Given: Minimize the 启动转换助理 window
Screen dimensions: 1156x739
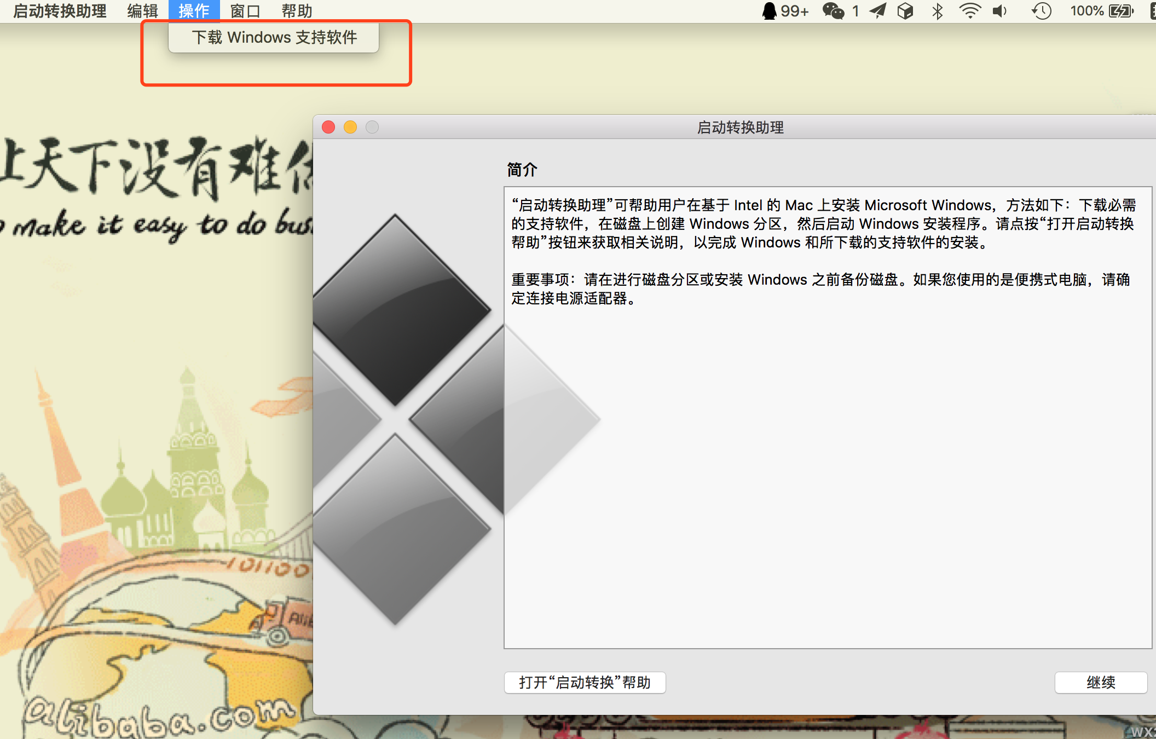Looking at the screenshot, I should [x=350, y=127].
